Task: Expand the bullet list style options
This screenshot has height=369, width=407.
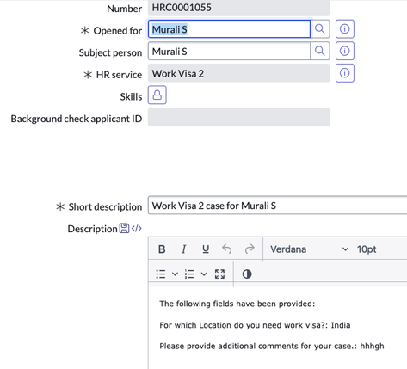Action: 175,274
